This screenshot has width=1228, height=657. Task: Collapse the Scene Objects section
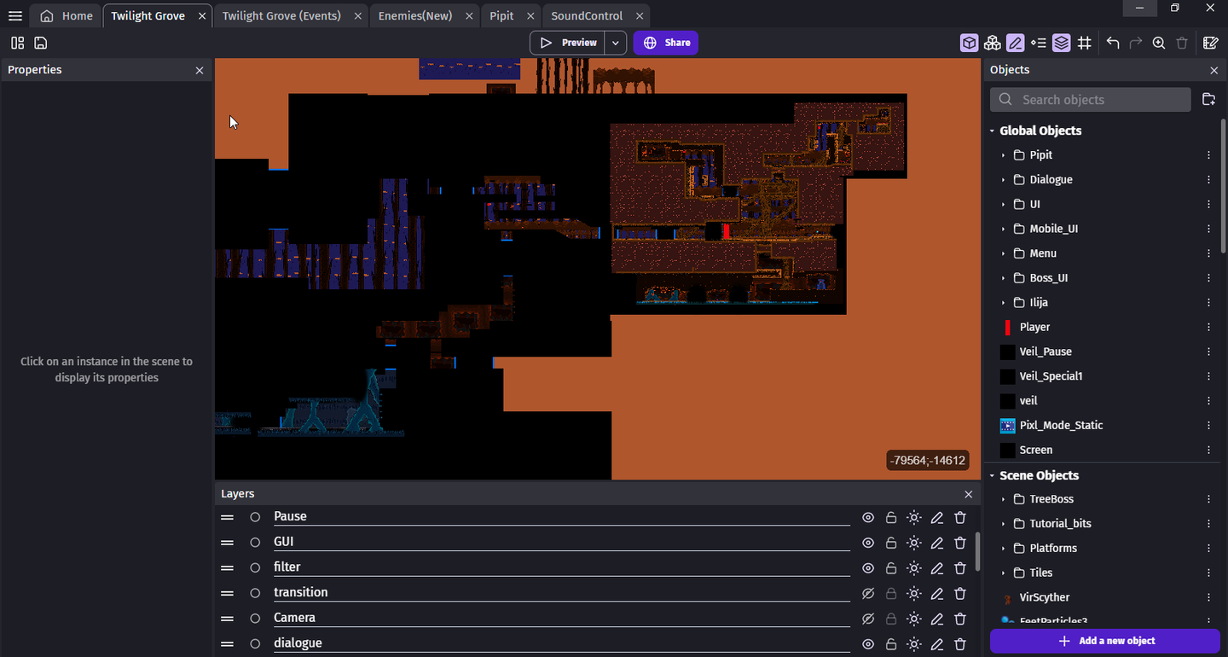tap(993, 475)
